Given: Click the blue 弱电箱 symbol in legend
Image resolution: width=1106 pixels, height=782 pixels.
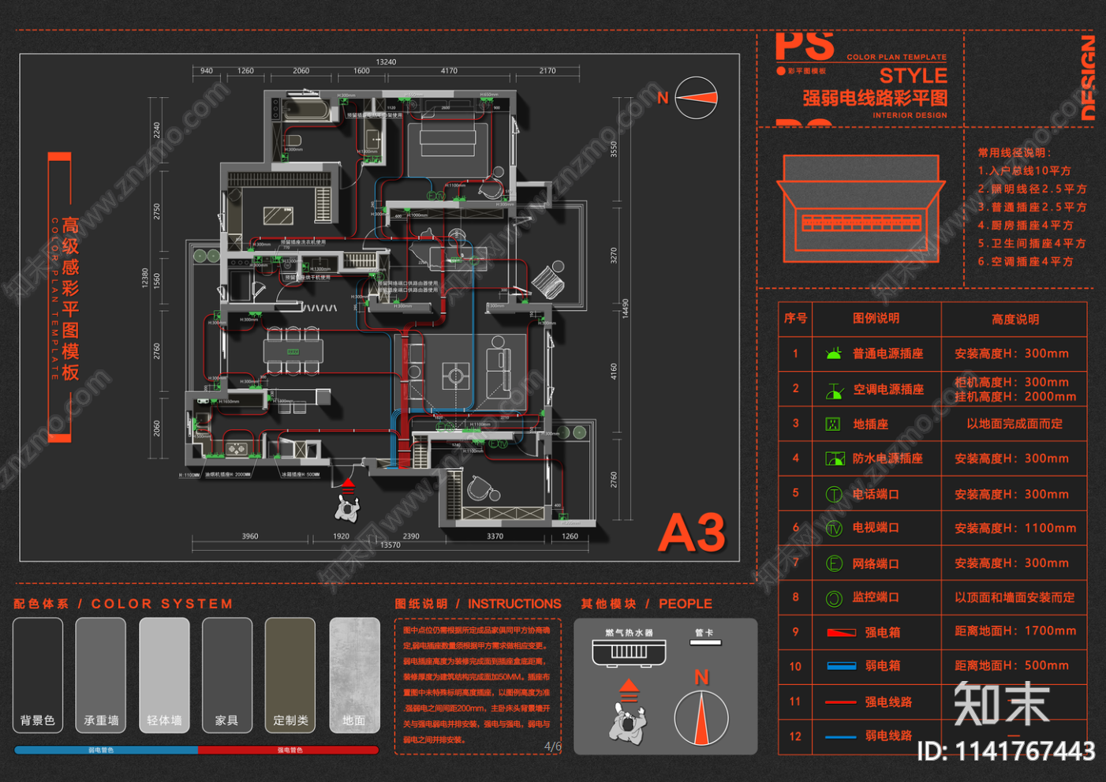Looking at the screenshot, I should (x=841, y=666).
